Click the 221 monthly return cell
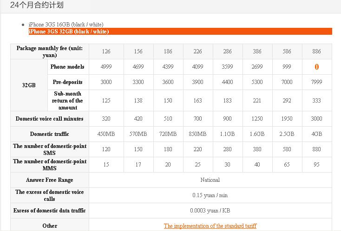Viewport: 341px width, 231px height. click(257, 101)
